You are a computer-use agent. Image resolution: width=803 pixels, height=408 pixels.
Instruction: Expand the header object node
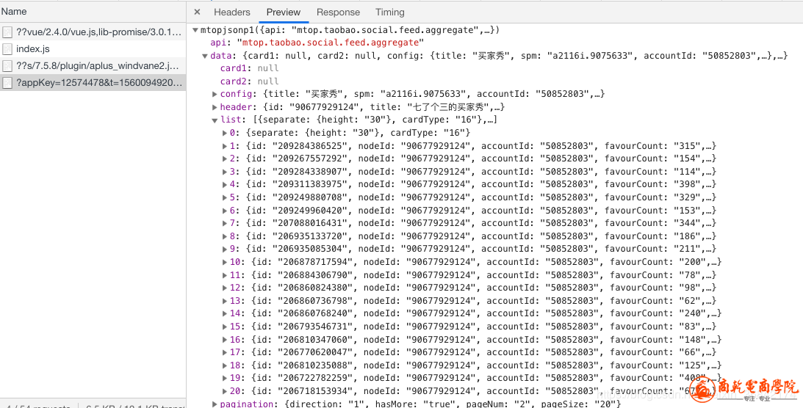click(x=215, y=107)
